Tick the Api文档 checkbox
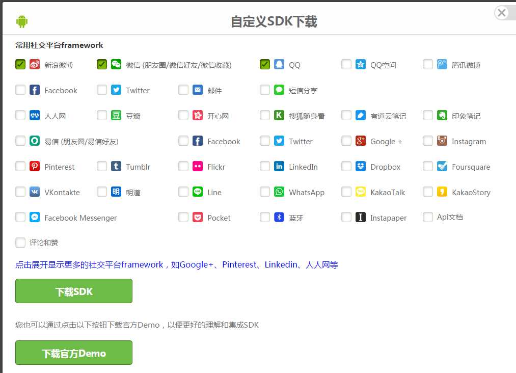516x373 pixels. coord(427,217)
